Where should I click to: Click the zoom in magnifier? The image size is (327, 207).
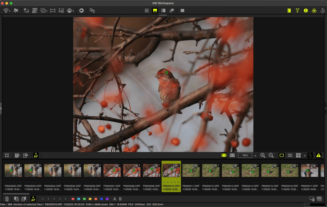[x=263, y=155]
